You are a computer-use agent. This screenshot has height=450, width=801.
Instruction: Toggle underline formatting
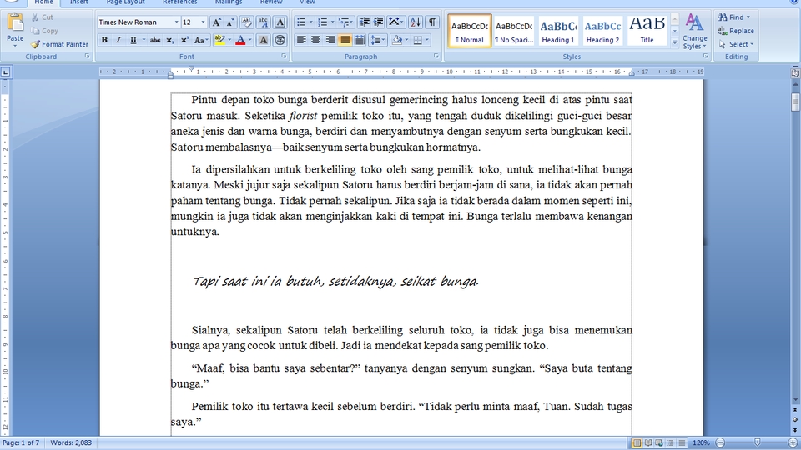click(133, 40)
